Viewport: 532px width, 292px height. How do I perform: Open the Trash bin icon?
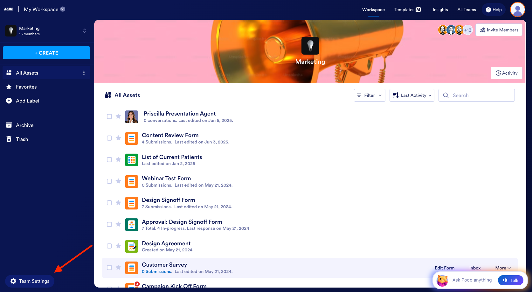tap(9, 139)
